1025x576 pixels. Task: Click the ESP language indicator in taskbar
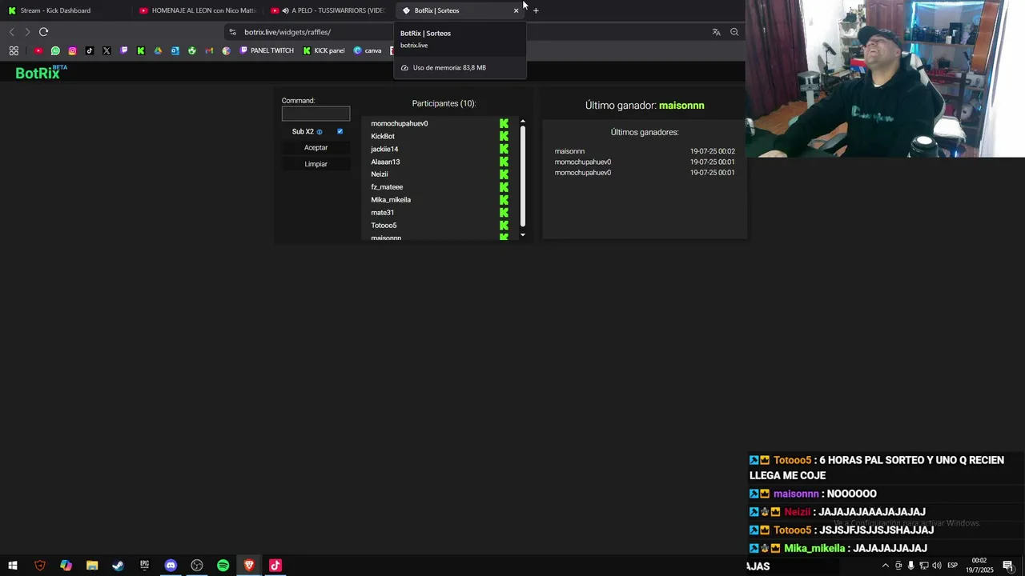[x=953, y=566]
